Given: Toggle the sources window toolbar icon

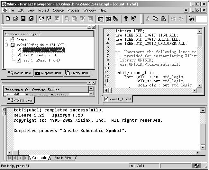Looking at the screenshot, I should coord(101,19).
